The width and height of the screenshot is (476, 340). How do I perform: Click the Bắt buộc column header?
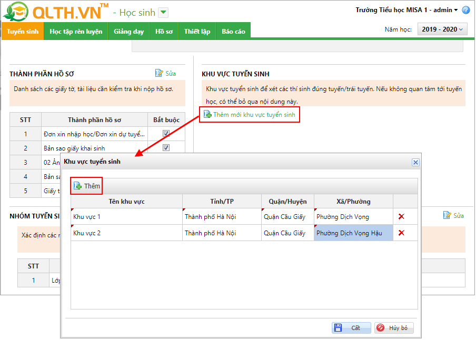click(x=166, y=119)
